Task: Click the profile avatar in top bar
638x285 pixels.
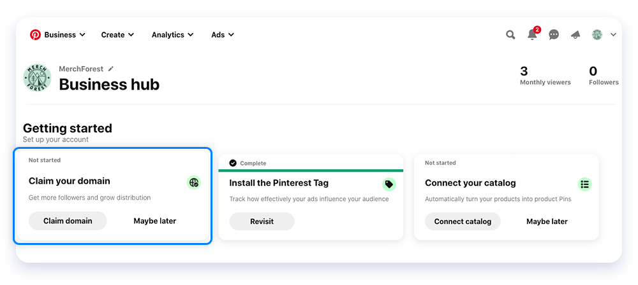Action: coord(597,35)
